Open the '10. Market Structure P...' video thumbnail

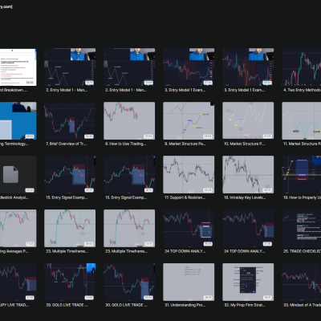[248, 120]
